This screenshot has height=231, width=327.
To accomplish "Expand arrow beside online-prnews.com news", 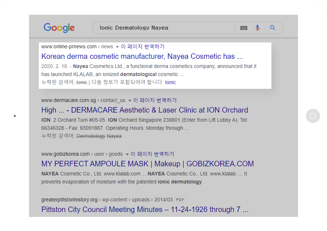I will pos(117,47).
